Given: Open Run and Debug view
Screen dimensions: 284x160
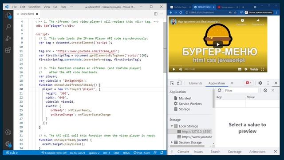Looking at the screenshot, I should 8,39.
